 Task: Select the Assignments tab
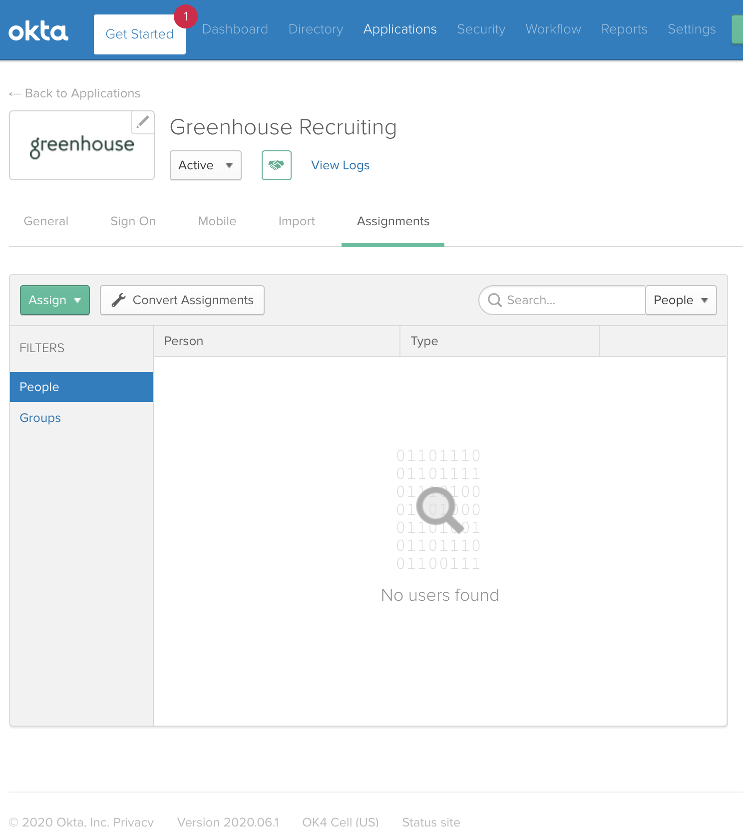(x=393, y=221)
